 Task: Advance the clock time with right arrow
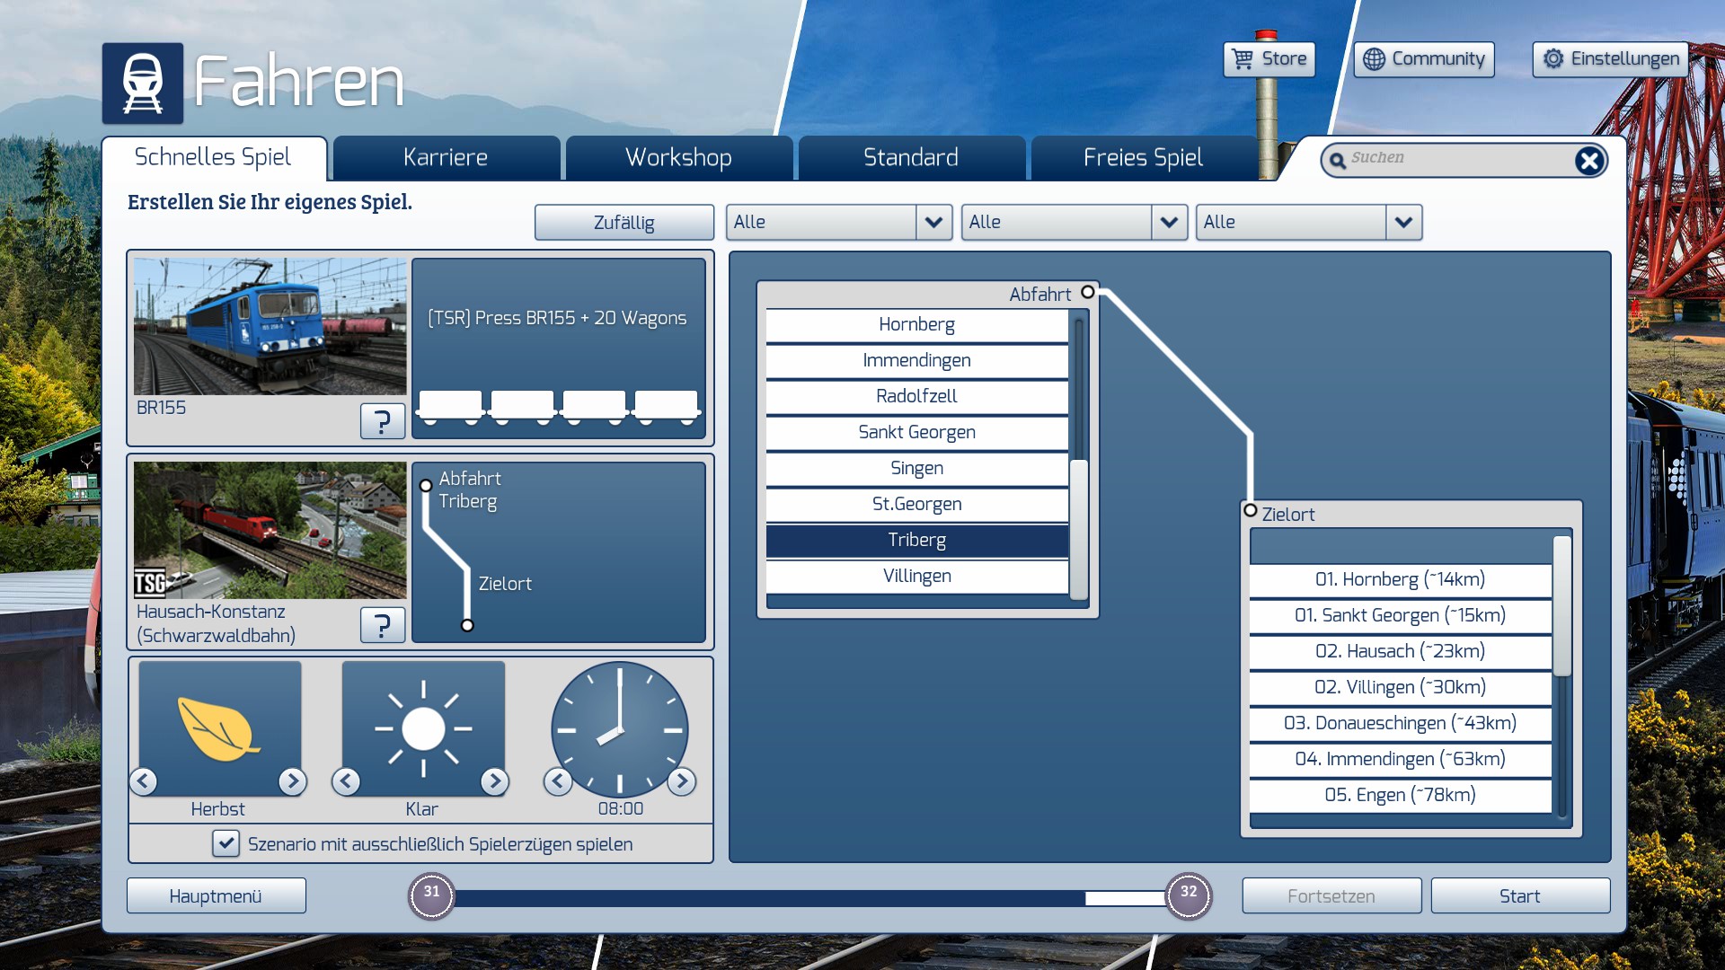tap(682, 781)
